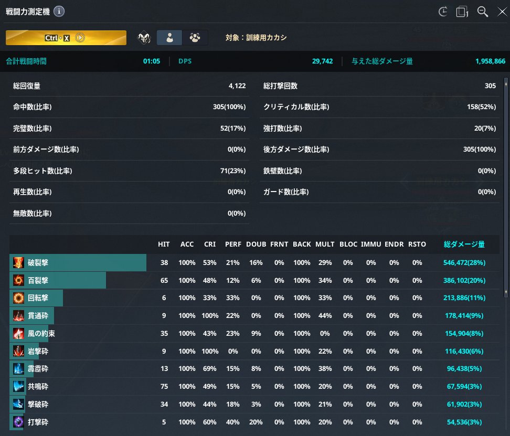The height and width of the screenshot is (436, 510).
Task: Click the stats panel vertical scrollbar
Action: pos(506,187)
